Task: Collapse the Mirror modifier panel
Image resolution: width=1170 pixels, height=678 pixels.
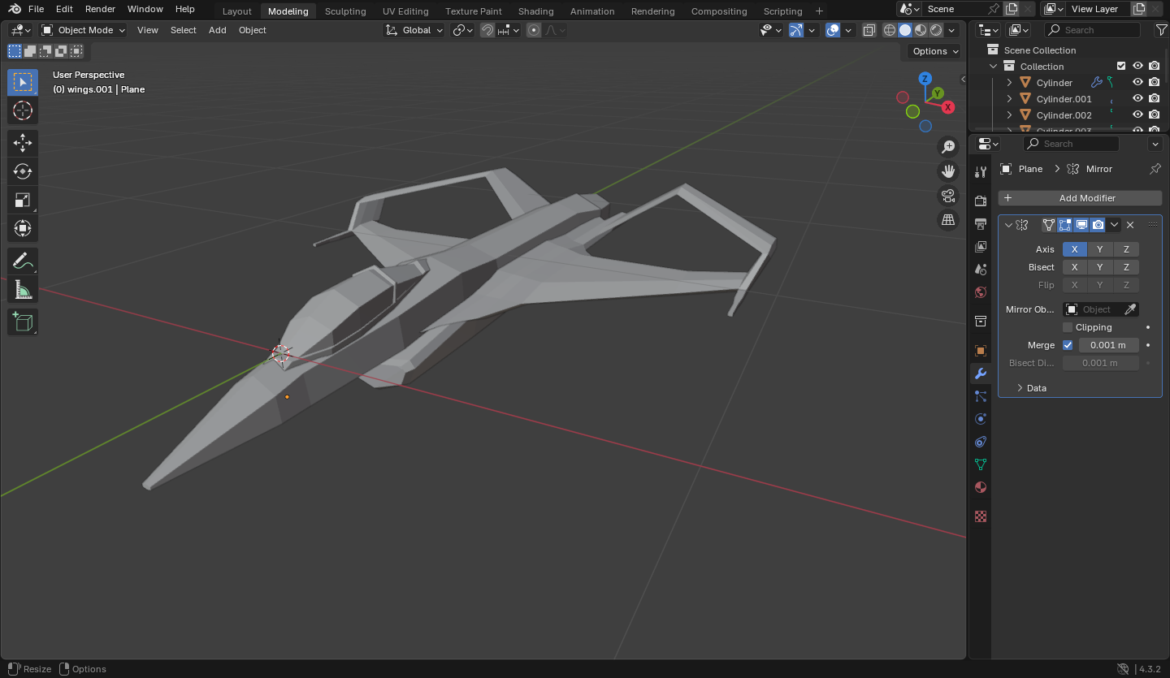Action: tap(1009, 225)
